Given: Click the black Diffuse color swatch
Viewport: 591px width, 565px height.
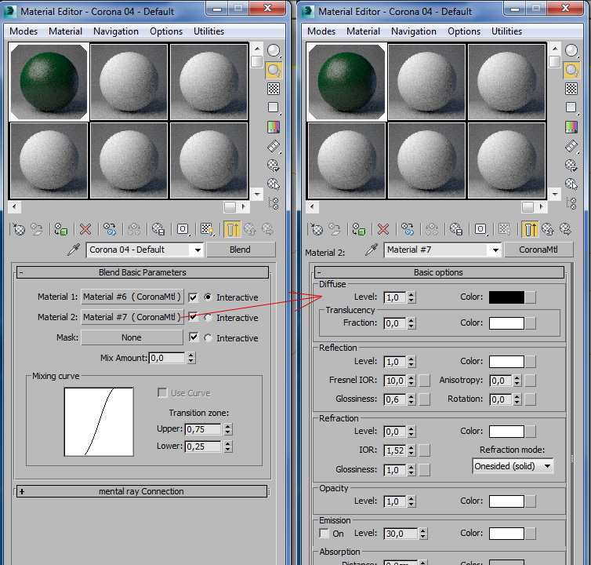Looking at the screenshot, I should tap(506, 297).
